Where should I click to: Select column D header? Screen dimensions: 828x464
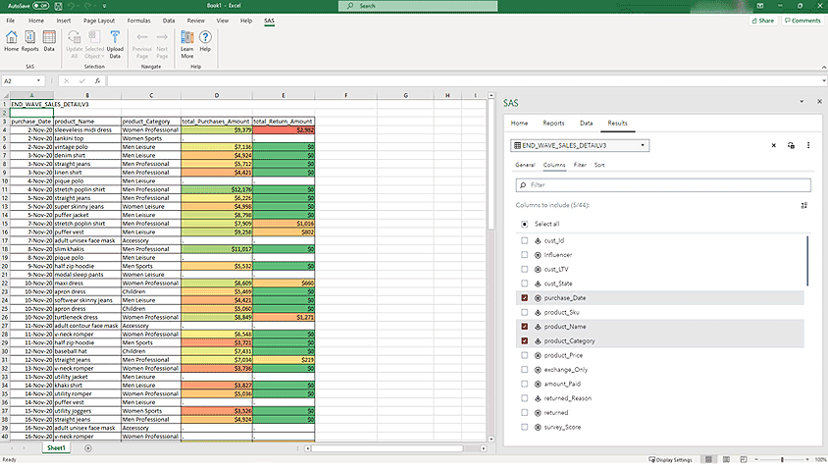[x=217, y=95]
